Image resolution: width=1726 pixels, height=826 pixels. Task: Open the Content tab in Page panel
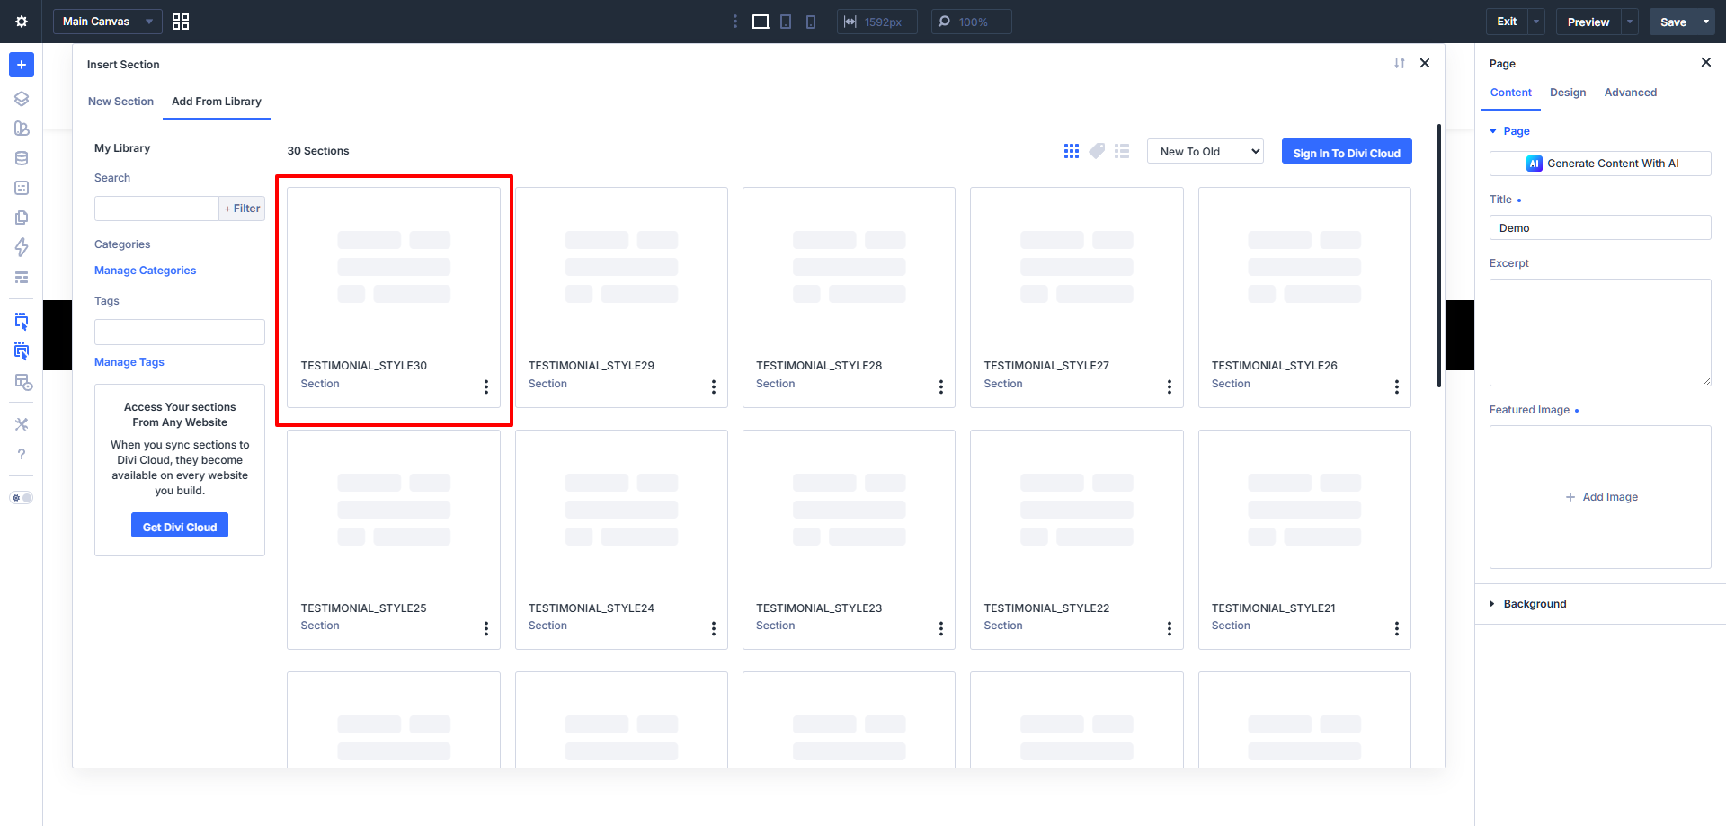(x=1510, y=93)
